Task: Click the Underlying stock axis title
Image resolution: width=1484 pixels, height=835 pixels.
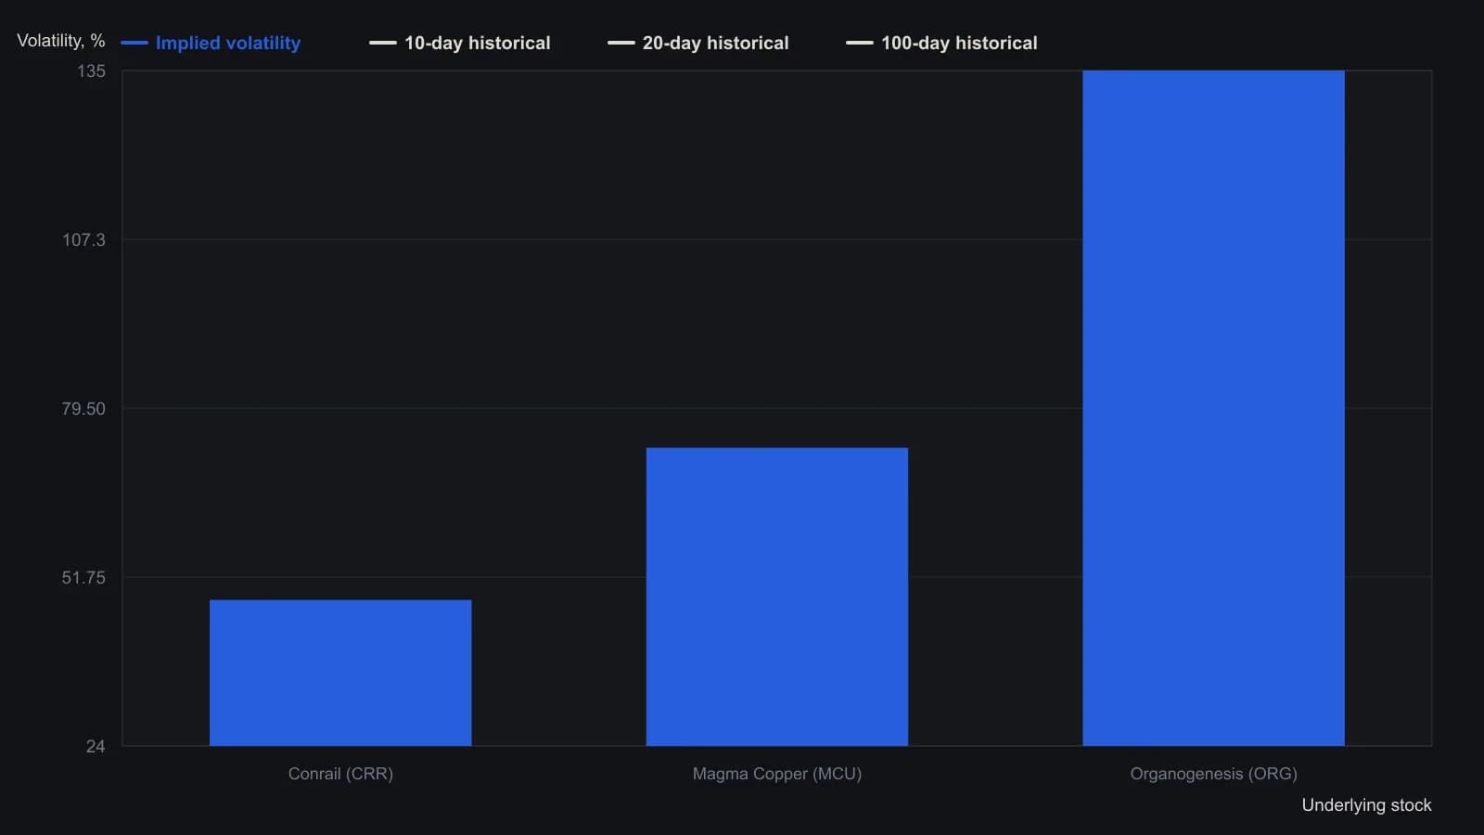Action: click(x=1366, y=805)
